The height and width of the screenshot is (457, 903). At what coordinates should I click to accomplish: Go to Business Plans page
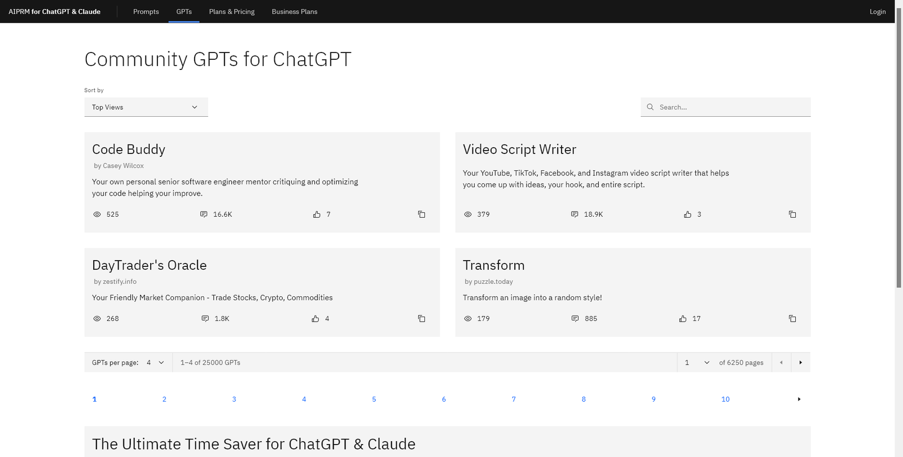point(294,12)
